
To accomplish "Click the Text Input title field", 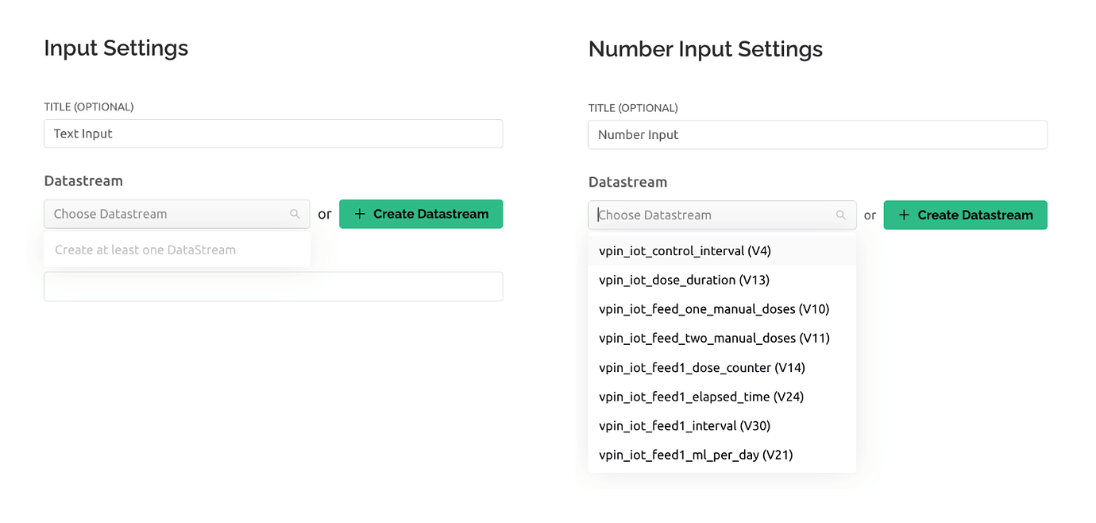I will point(273,134).
